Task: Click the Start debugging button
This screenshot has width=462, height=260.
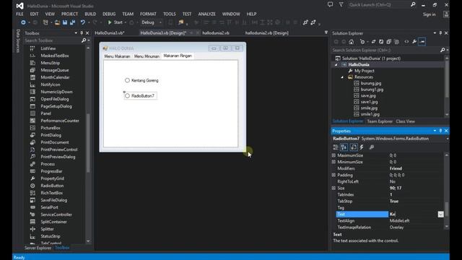Action: click(115, 22)
